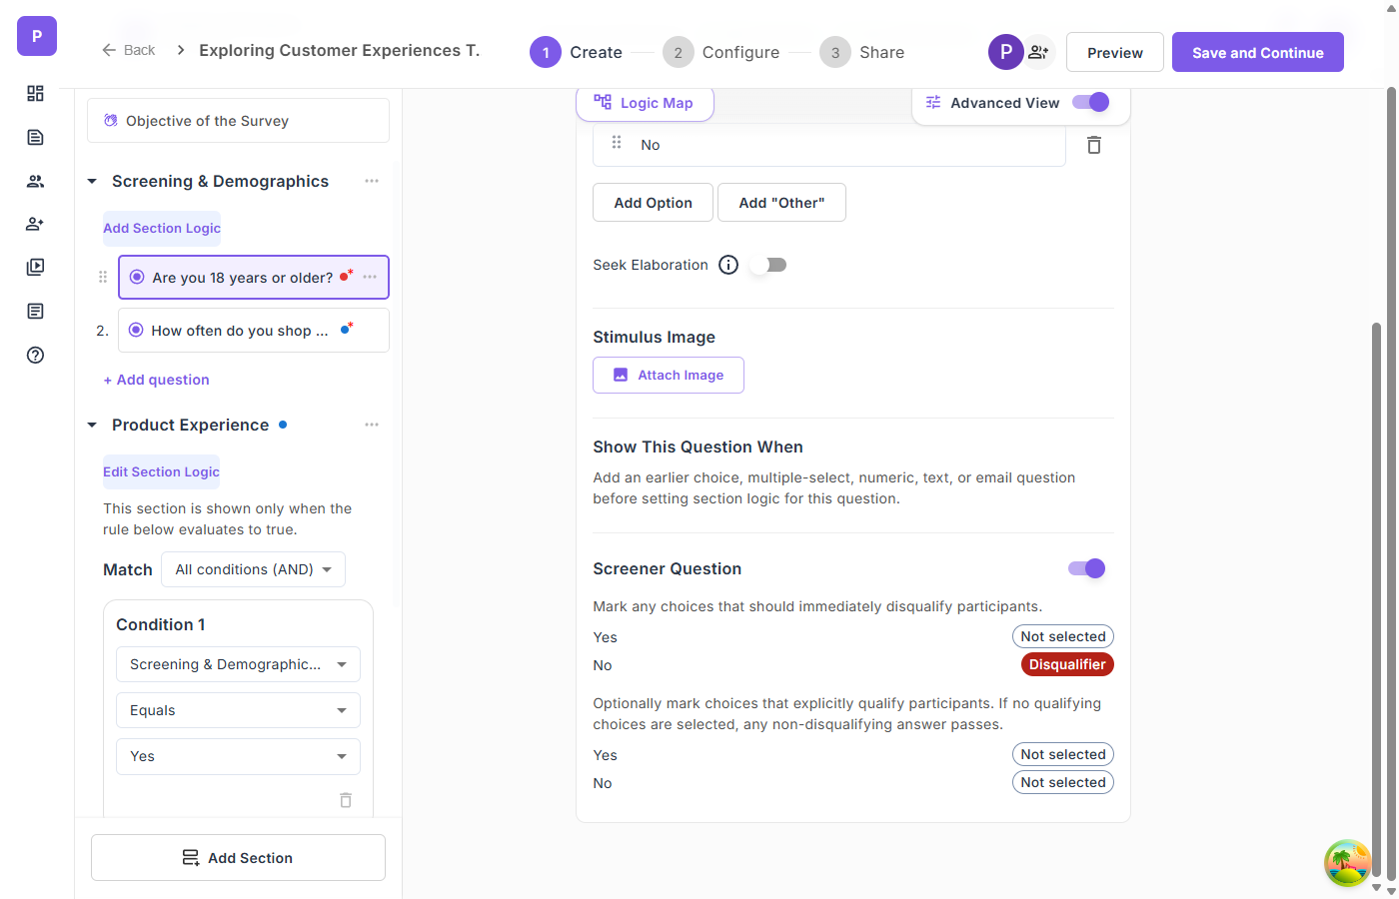Image resolution: width=1399 pixels, height=899 pixels.
Task: Delete Condition 1 using trash icon
Action: click(x=346, y=800)
